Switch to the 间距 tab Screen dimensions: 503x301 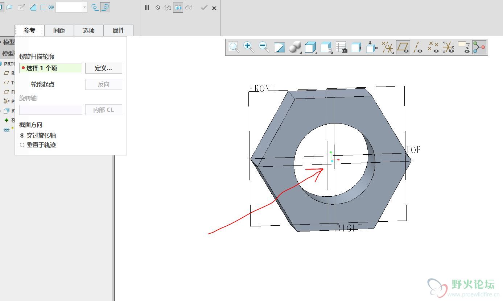[x=59, y=30]
